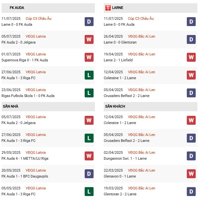Click the D badge for FK Auda 11/07/2025 match
The width and height of the screenshot is (198, 199).
(89, 22)
